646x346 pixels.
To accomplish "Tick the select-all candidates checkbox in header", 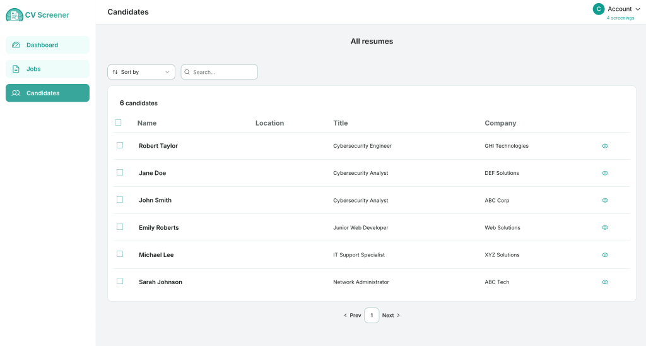I will (x=118, y=122).
